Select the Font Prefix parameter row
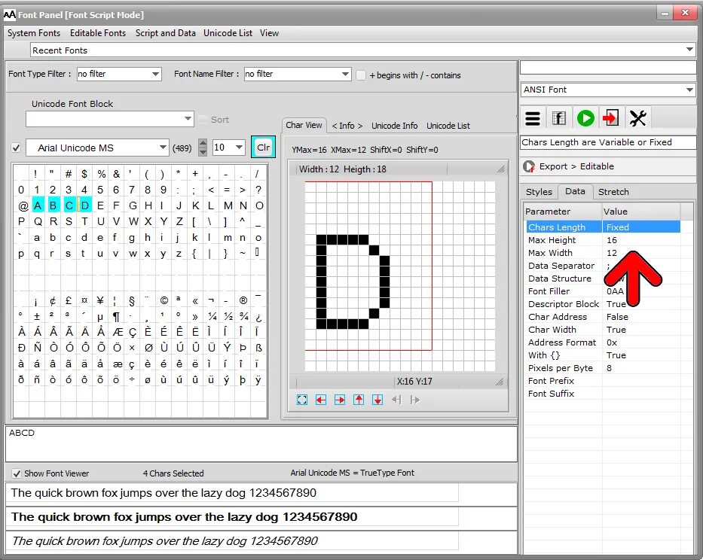 point(603,381)
